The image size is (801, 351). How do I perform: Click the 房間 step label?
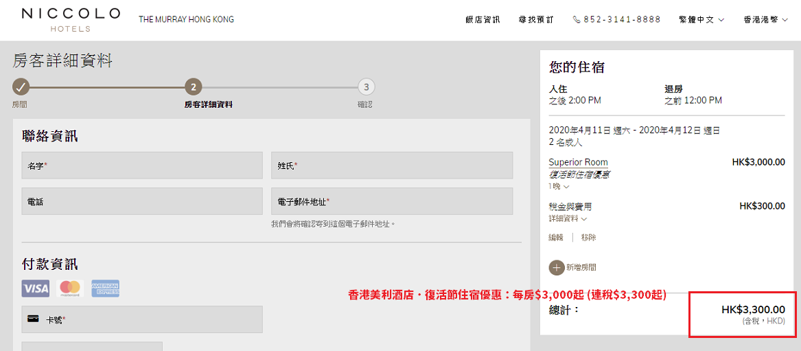19,104
